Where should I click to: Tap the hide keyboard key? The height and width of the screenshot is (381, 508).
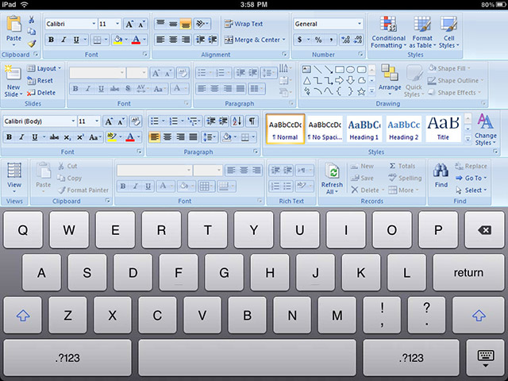[485, 358]
